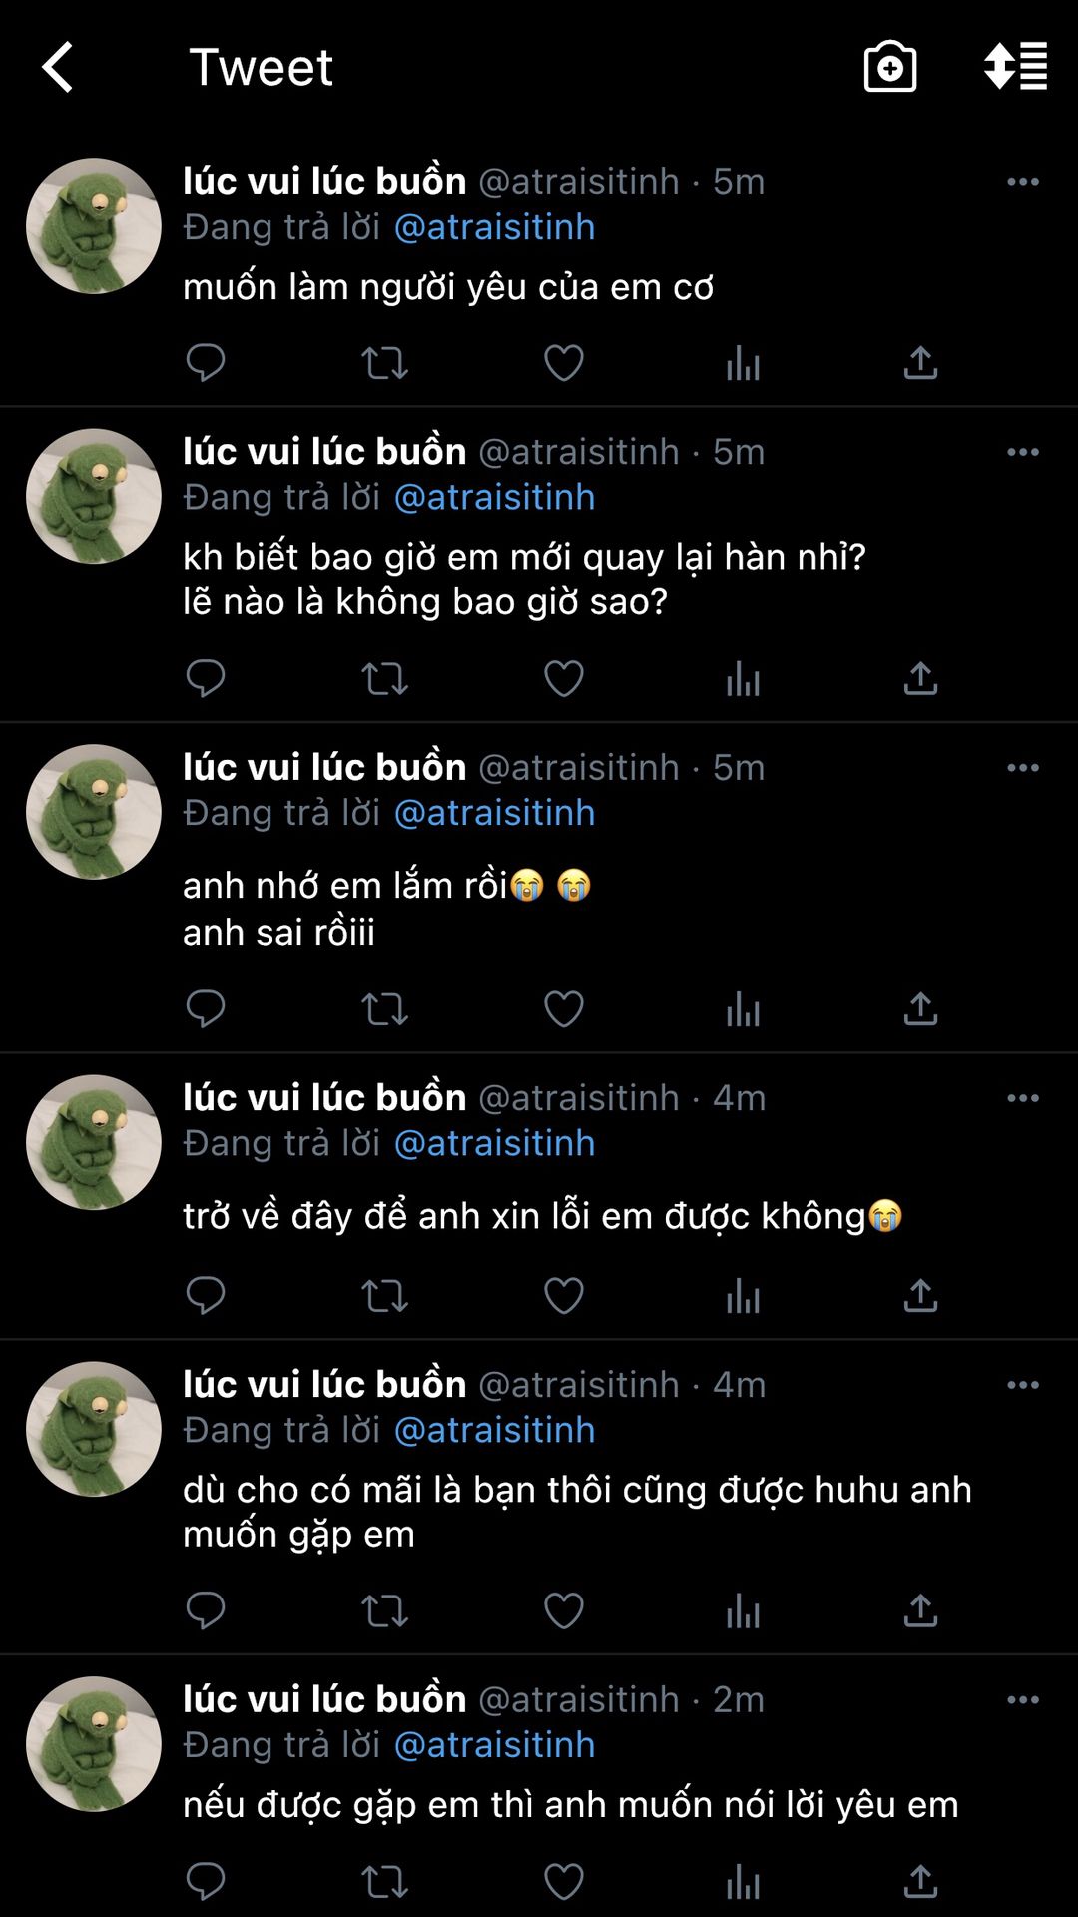Like the 'anh nhớ em lắm rồi' tweet
This screenshot has width=1078, height=1917.
(563, 1009)
